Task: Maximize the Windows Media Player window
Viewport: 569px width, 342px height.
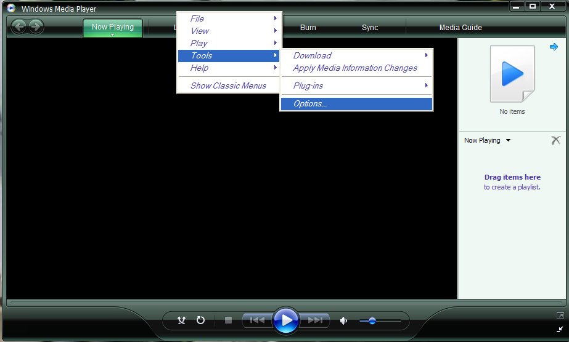Action: coord(533,7)
